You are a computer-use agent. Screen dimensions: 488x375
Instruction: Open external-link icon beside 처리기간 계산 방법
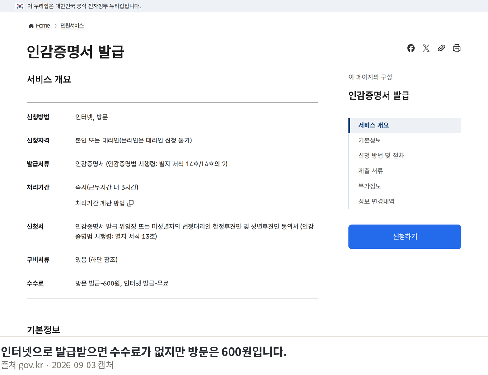click(x=131, y=203)
